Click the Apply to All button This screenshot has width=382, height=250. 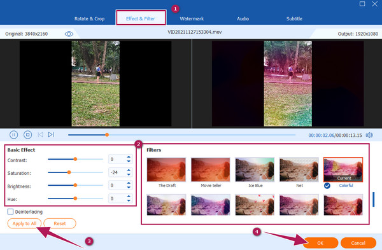click(x=24, y=223)
